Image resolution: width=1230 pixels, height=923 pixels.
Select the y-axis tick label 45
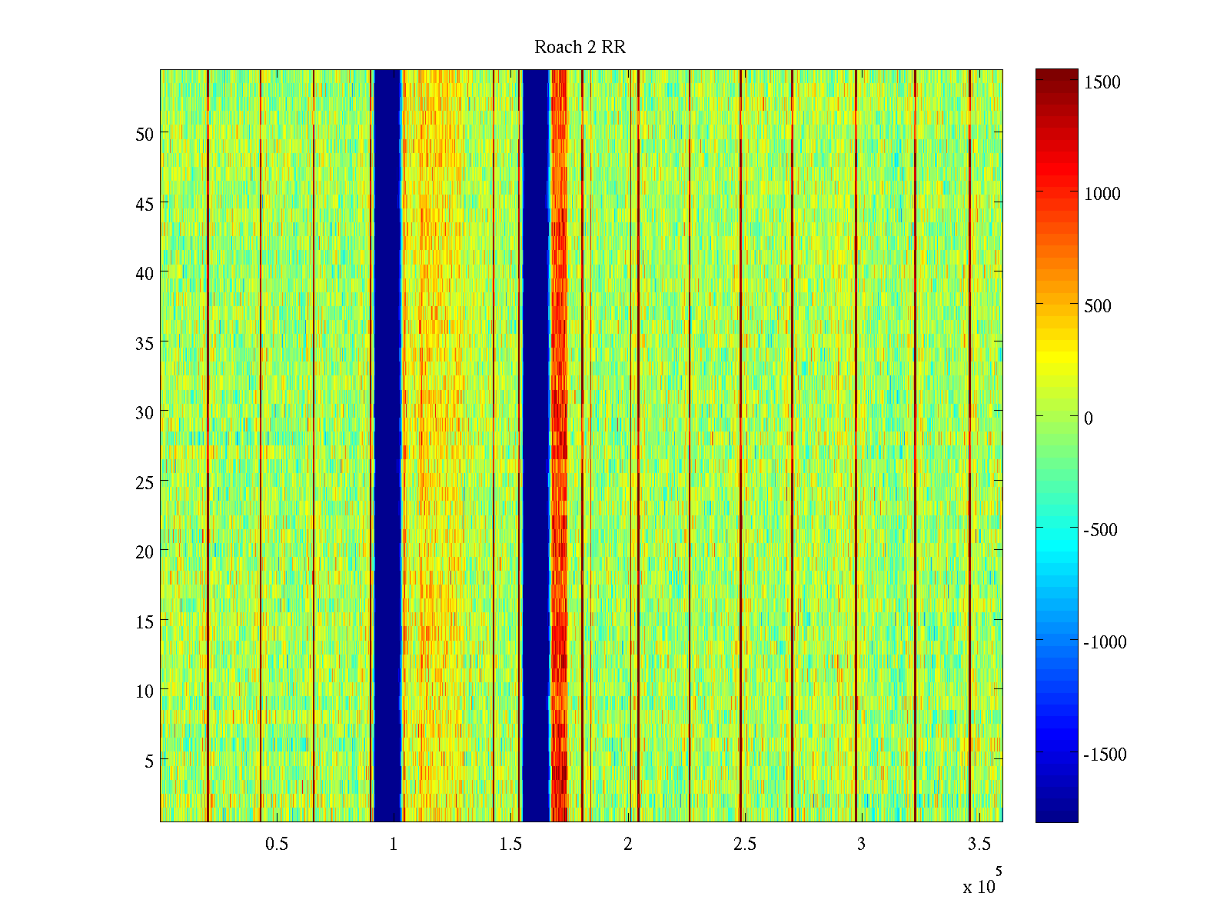145,204
